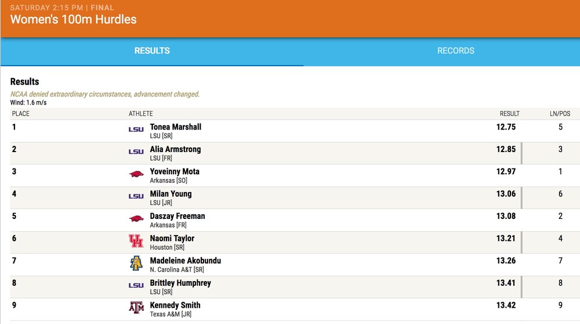Viewport: 580px width, 324px height.
Task: Click Tonea Marshall's 12.75 result
Action: [x=506, y=127]
